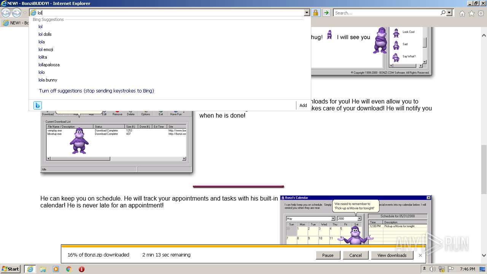Click the 7:46 PM clock
This screenshot has width=487, height=274.
click(467, 269)
